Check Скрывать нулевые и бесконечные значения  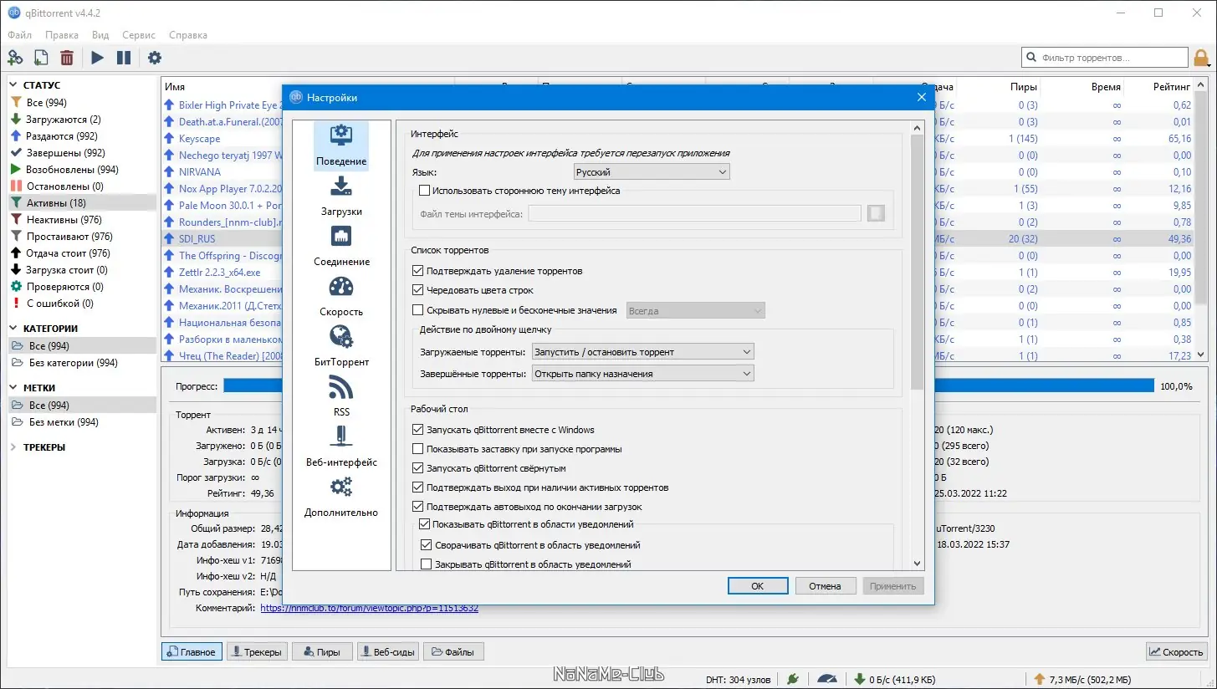(x=419, y=310)
